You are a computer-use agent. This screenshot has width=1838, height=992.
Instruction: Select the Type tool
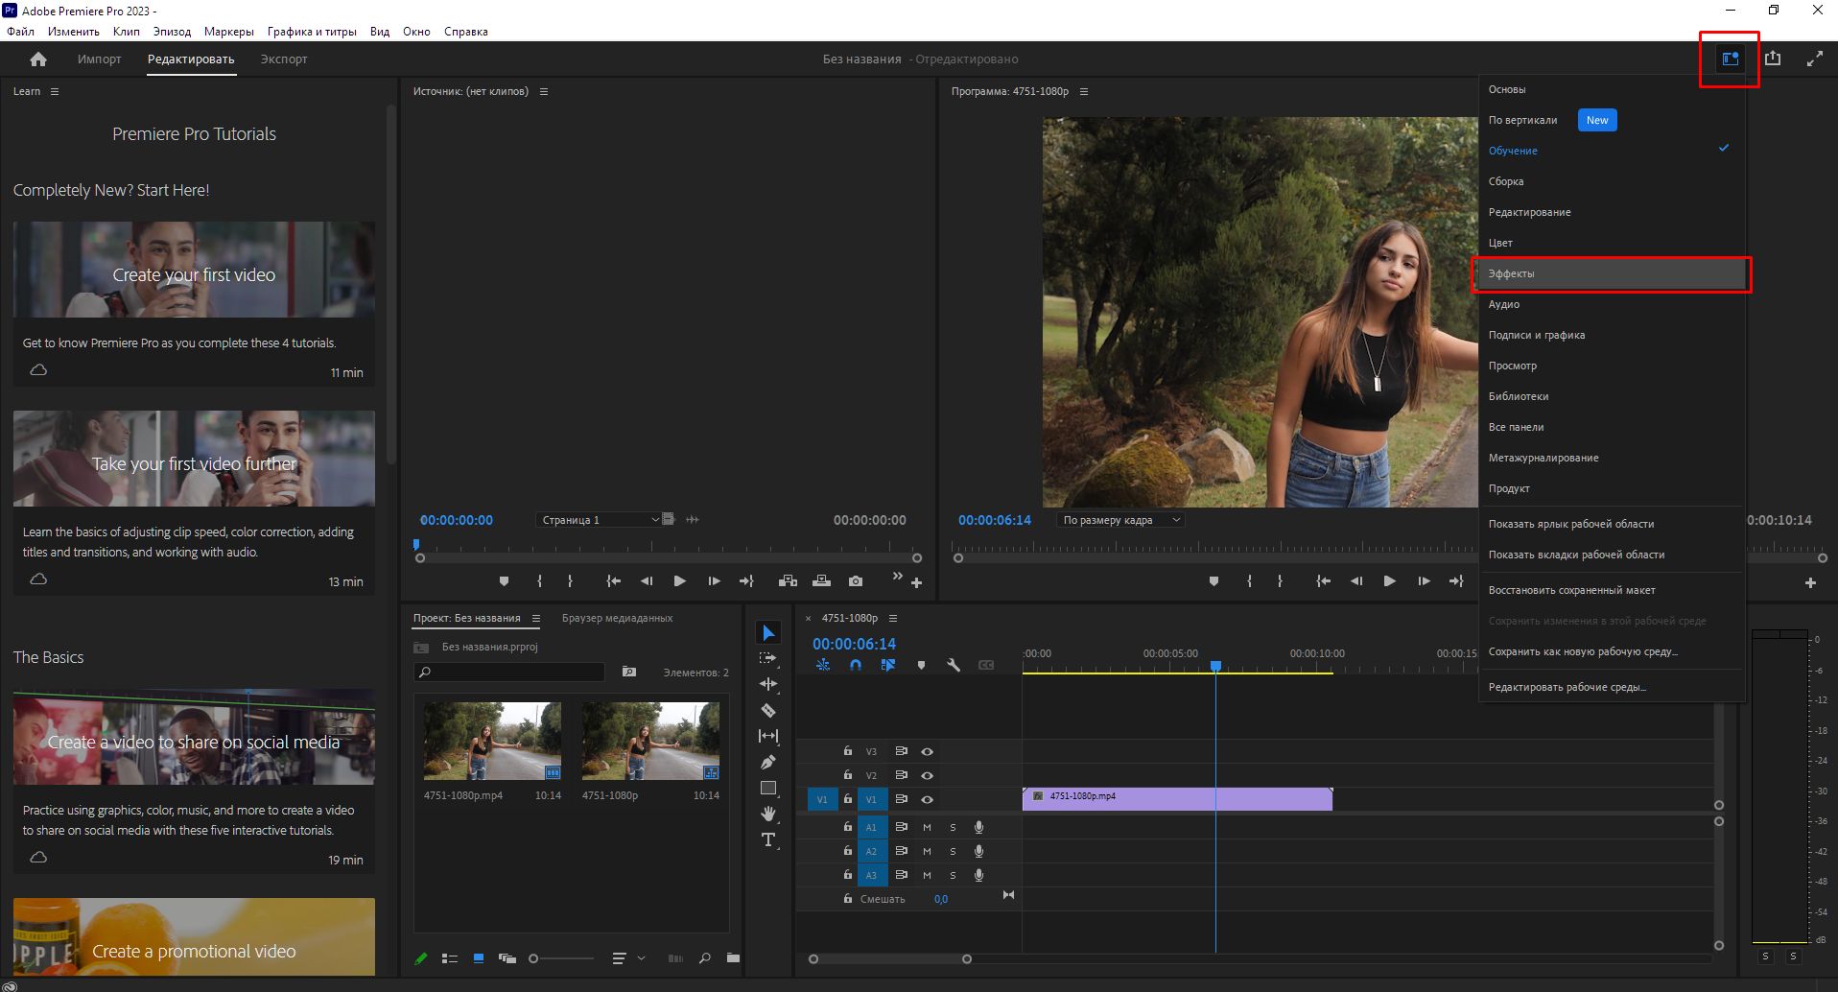768,839
